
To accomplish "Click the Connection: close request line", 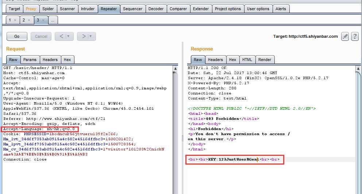I will coord(25,159).
